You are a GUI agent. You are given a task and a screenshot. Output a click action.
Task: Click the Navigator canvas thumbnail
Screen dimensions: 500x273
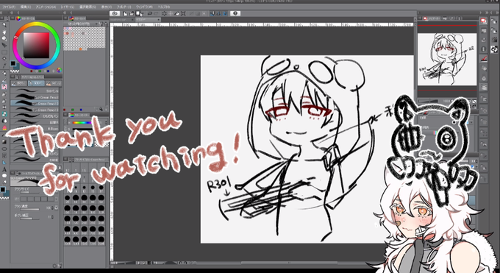pyautogui.click(x=447, y=60)
